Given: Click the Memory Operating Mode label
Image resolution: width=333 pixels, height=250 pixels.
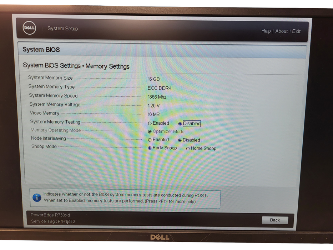Looking at the screenshot, I should [x=56, y=130].
